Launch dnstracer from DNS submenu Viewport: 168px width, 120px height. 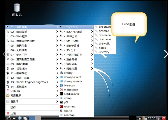click(x=105, y=39)
